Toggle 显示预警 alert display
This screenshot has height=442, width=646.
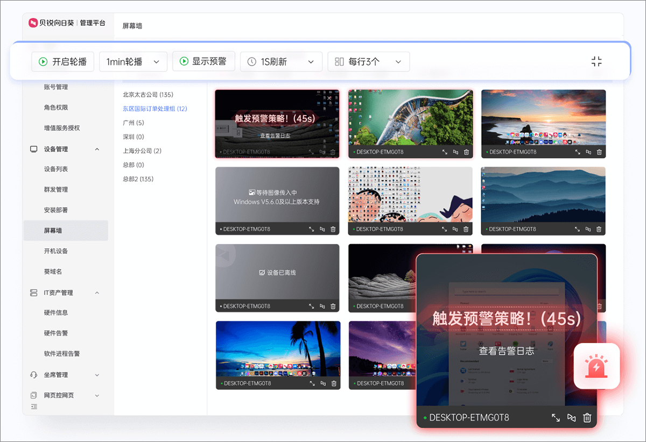(x=203, y=61)
